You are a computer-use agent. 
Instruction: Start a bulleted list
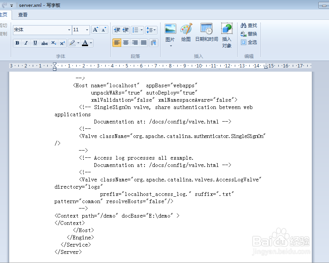135,30
